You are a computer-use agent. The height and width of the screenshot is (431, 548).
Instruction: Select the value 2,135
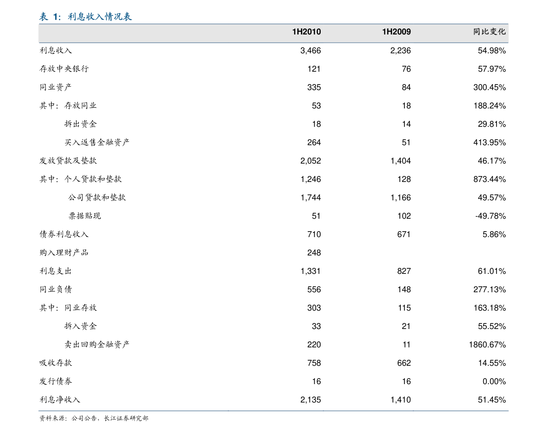[x=310, y=400]
